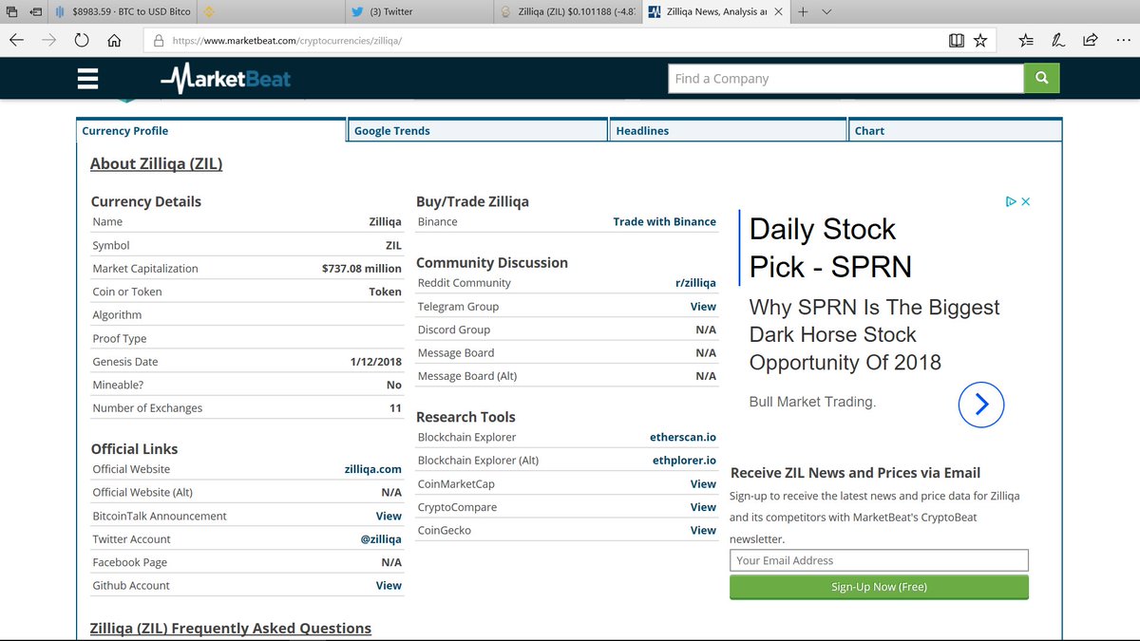Switch to the Twitter browser tab
The width and height of the screenshot is (1140, 641).
click(418, 11)
